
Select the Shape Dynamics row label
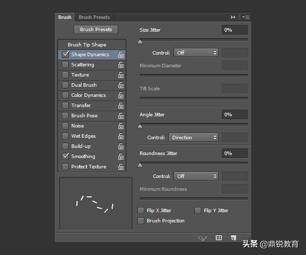[x=90, y=55]
